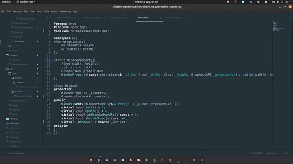This screenshot has height=164, width=293.
Task: Toggle the sidebar via status bar icon
Action: tap(3, 153)
